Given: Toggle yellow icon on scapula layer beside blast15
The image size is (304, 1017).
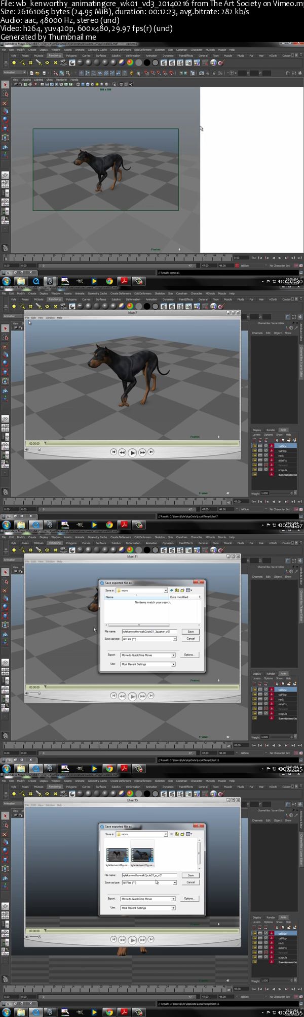Looking at the screenshot, I should tap(255, 958).
